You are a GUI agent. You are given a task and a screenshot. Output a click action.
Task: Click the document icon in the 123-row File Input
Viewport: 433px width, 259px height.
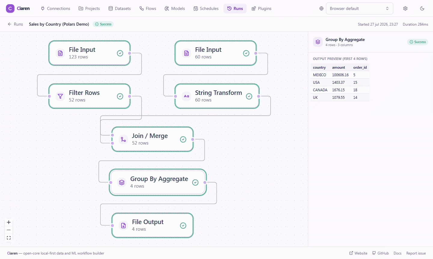coord(60,53)
